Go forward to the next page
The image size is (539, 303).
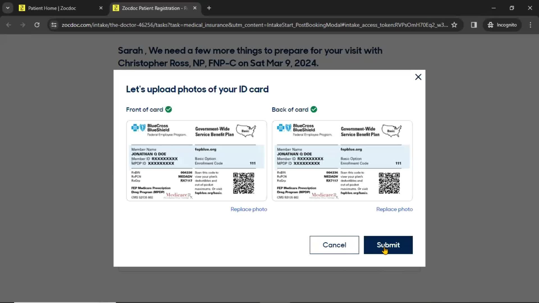23,25
